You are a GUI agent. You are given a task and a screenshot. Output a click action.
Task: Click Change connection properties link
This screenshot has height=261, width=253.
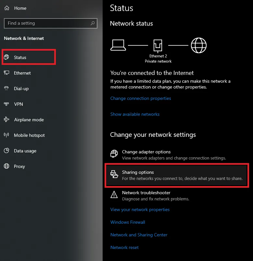pyautogui.click(x=141, y=98)
